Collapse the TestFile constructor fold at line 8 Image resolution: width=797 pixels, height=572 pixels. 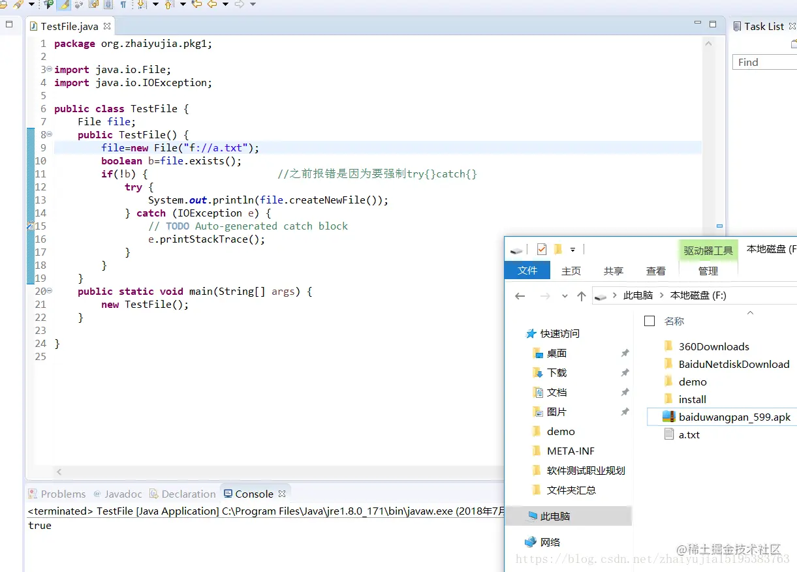(x=50, y=134)
